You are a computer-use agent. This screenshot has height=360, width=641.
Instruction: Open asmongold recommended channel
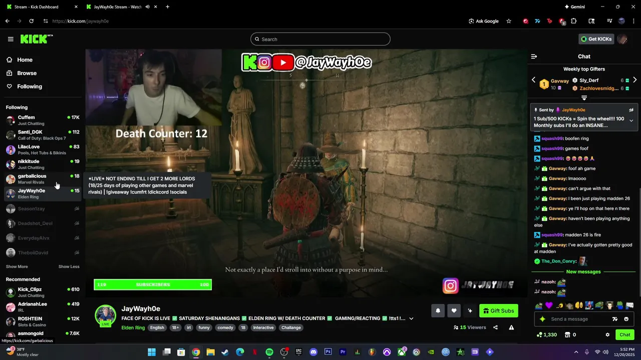[43, 333]
